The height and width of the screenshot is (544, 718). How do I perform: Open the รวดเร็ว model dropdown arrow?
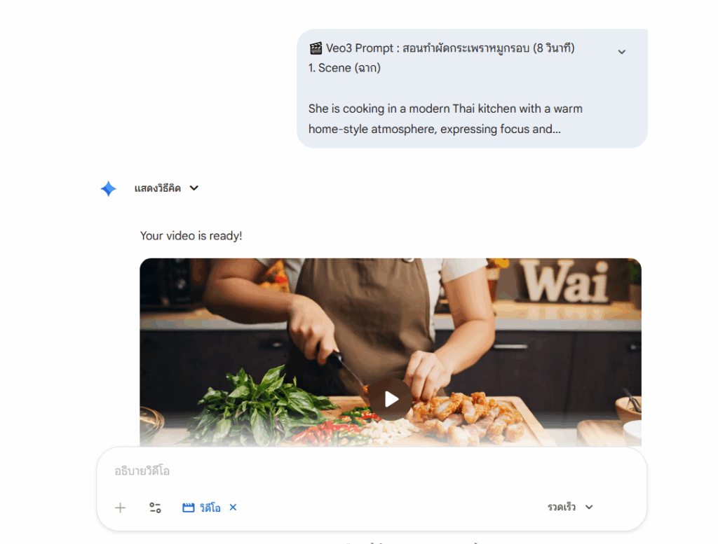[x=589, y=507]
